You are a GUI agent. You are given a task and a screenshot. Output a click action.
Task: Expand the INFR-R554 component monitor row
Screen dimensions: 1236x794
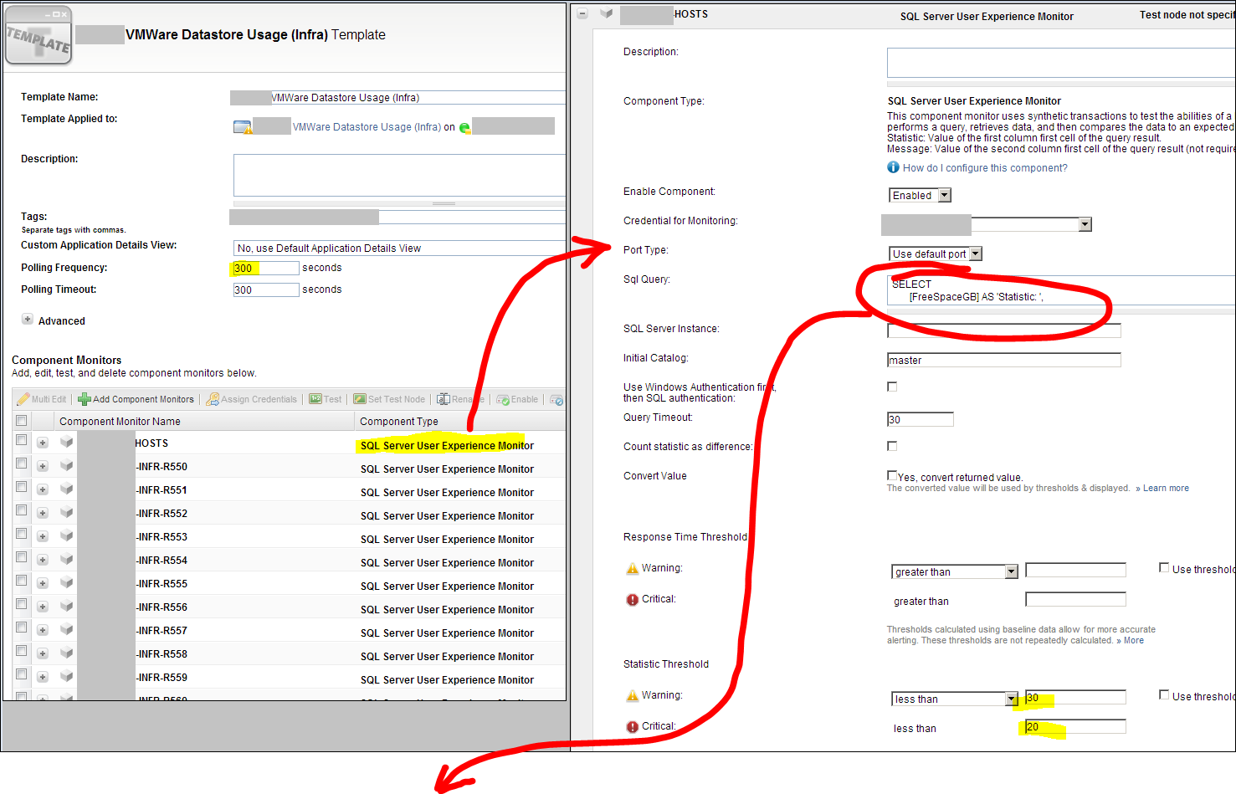43,560
